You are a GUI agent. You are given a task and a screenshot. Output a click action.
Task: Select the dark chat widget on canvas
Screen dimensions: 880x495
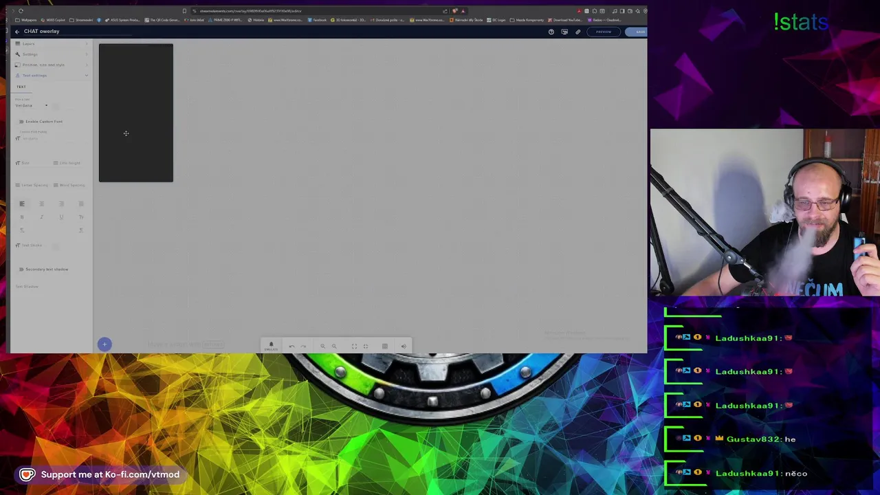point(136,113)
